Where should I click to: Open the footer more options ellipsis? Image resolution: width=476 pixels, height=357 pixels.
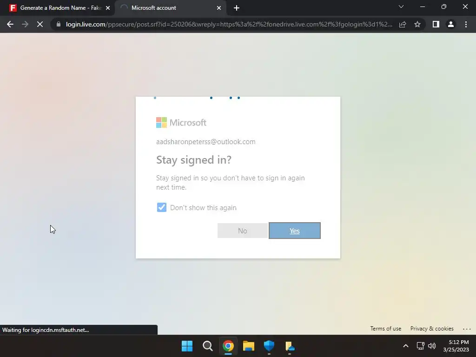(467, 329)
